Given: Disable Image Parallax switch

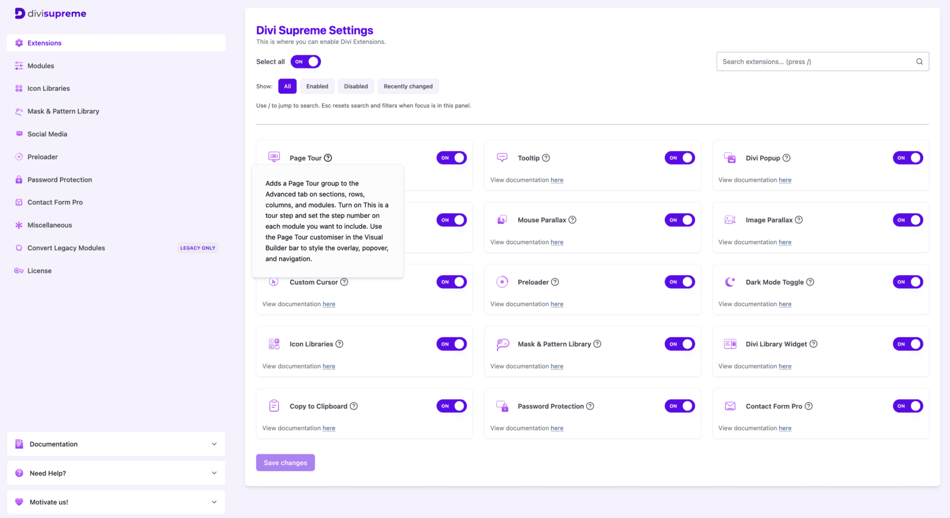Looking at the screenshot, I should click(x=908, y=220).
